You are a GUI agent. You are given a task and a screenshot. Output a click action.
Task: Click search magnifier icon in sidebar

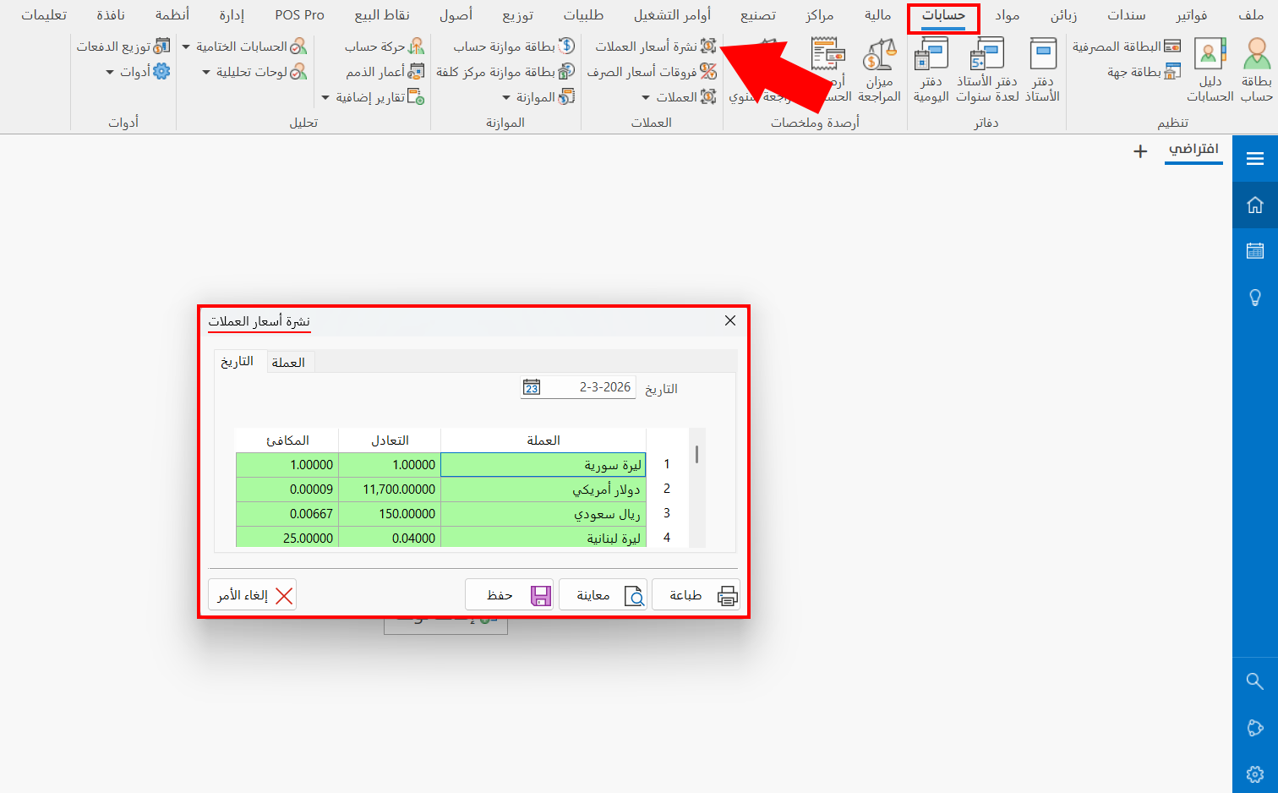(x=1255, y=681)
